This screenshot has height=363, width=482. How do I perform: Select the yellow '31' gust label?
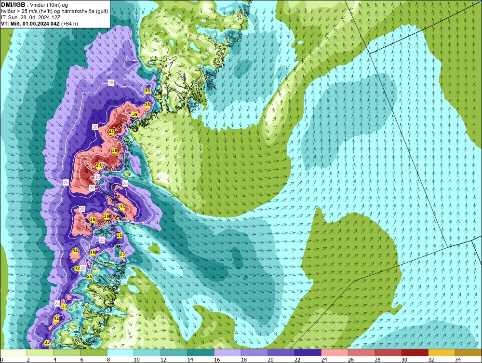coord(120,235)
